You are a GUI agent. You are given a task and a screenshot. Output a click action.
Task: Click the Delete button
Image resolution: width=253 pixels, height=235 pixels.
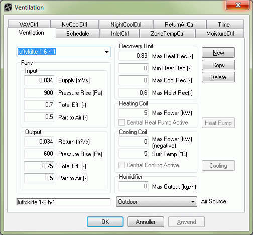coord(218,77)
